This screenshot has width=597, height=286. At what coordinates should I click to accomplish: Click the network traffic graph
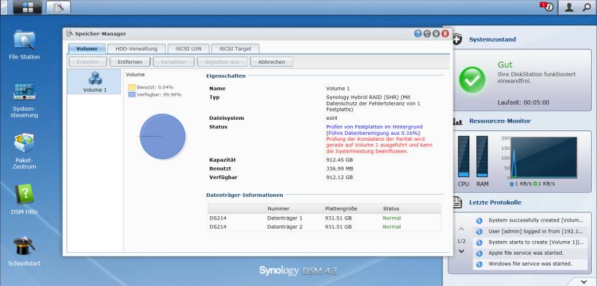click(x=543, y=158)
